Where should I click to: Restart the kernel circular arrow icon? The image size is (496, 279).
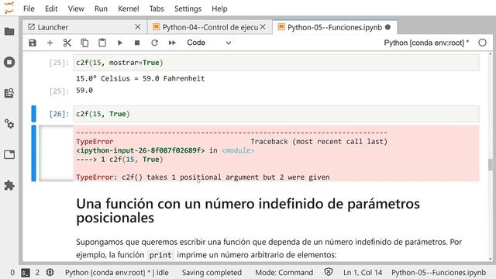point(154,43)
